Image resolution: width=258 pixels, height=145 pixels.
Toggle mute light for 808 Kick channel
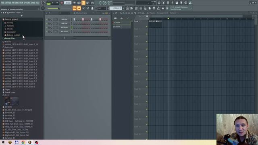tap(47, 19)
